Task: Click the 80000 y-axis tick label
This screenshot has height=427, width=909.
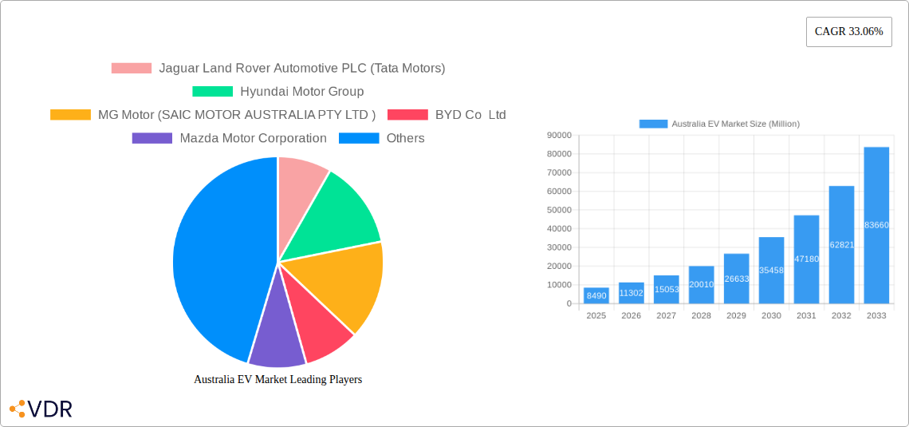Action: click(x=559, y=154)
